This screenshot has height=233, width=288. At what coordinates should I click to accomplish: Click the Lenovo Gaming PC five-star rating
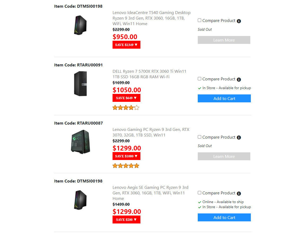point(126,166)
